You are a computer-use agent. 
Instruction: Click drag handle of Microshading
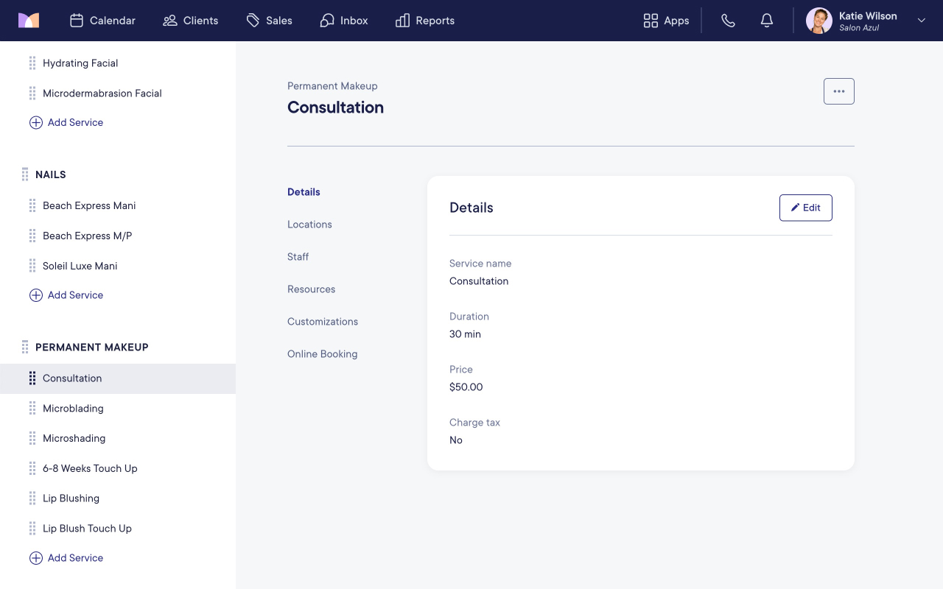point(32,438)
